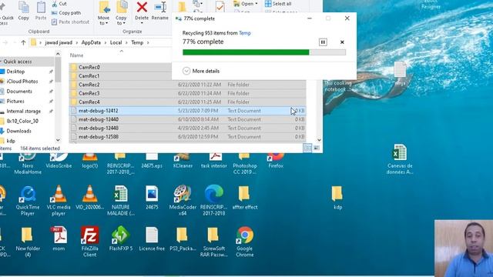Select the mom PDF desktop icon
The image size is (493, 277).
click(x=59, y=239)
